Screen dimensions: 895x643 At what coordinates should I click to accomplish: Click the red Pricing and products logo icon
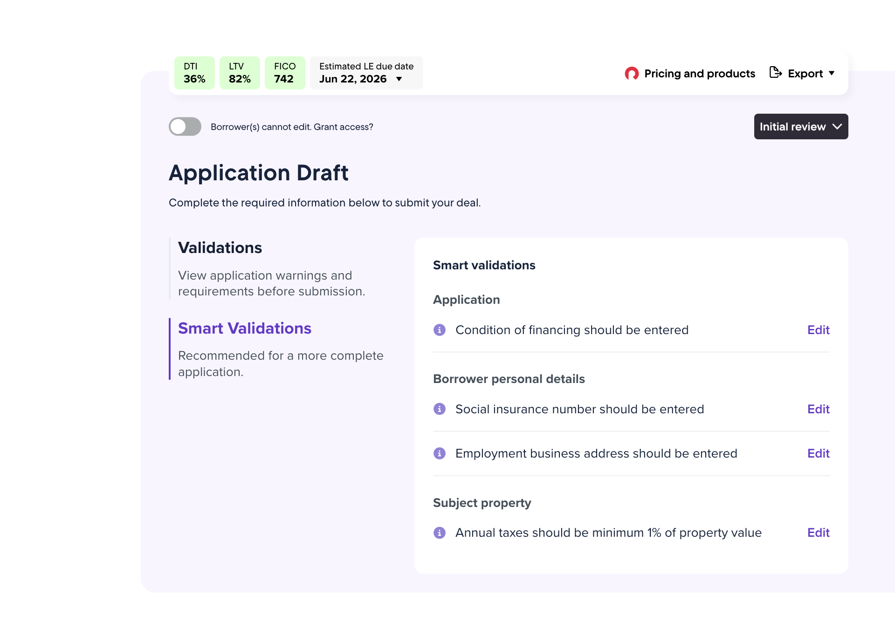[632, 74]
